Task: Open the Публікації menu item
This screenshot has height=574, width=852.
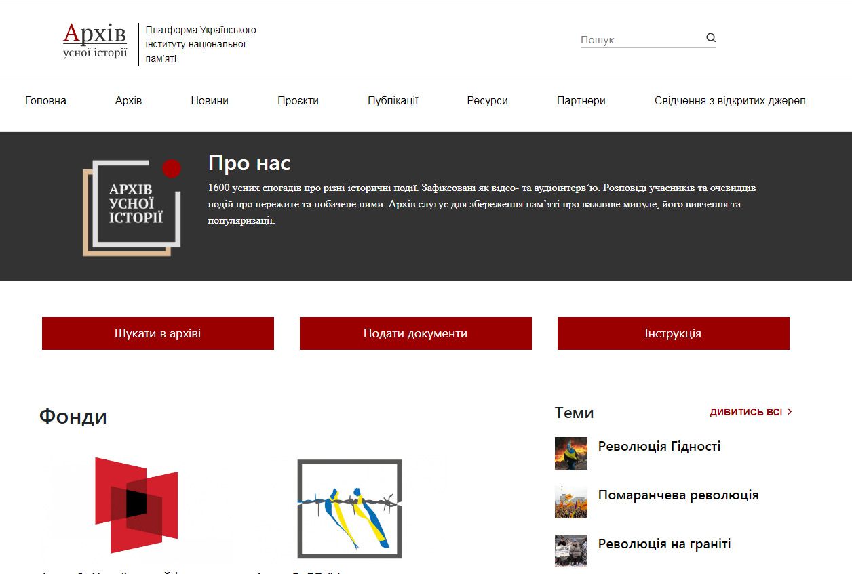Action: click(393, 101)
